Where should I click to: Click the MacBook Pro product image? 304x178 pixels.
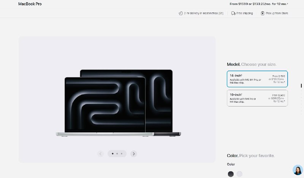(x=119, y=103)
